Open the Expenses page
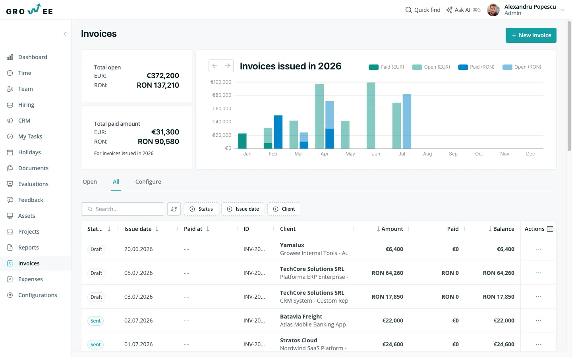572x357 pixels. tap(30, 279)
